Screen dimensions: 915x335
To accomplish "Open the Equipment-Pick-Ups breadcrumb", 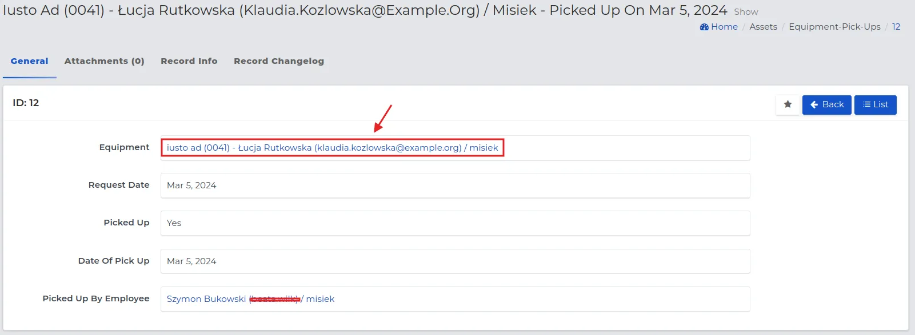I will pyautogui.click(x=834, y=27).
